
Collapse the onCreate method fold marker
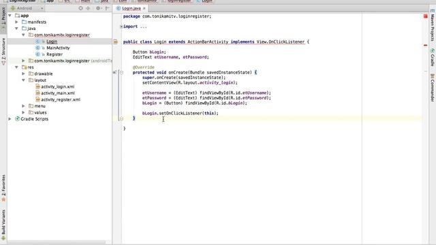(x=121, y=73)
